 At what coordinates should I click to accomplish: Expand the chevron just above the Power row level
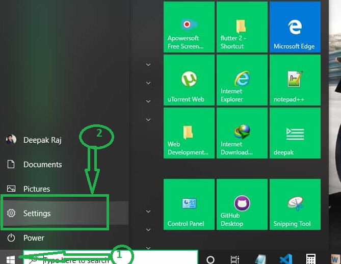148,230
